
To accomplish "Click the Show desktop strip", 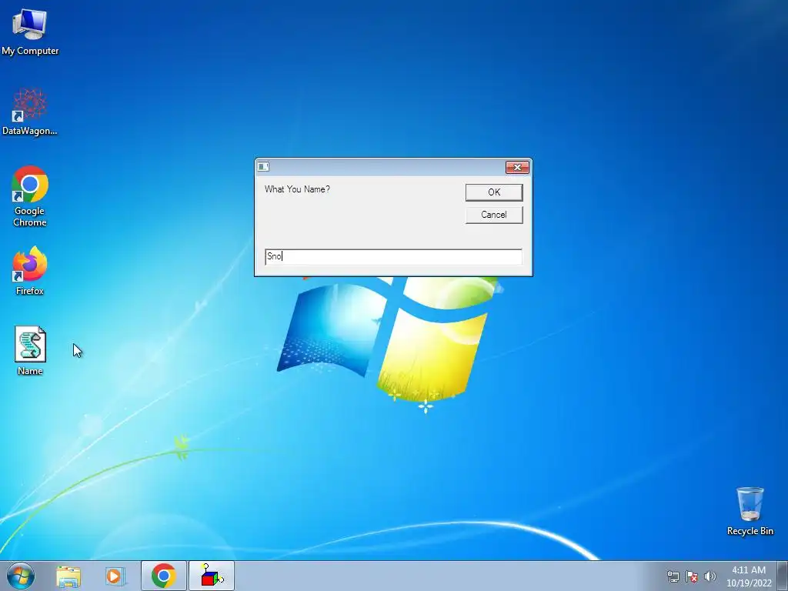I will pyautogui.click(x=783, y=576).
